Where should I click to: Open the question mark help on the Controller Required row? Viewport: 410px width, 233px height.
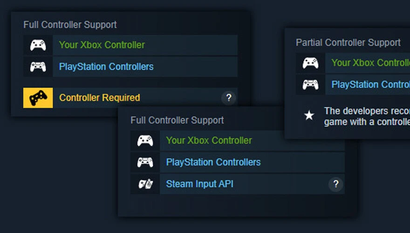coord(228,98)
